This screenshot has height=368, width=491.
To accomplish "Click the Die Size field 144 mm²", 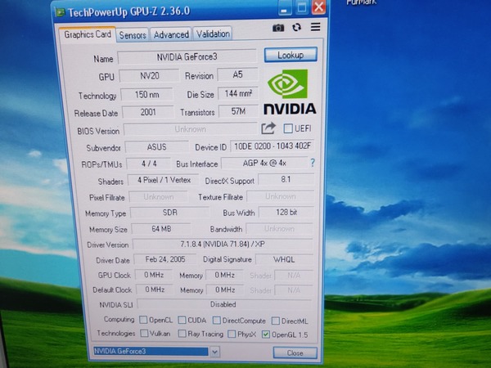I will pyautogui.click(x=238, y=93).
